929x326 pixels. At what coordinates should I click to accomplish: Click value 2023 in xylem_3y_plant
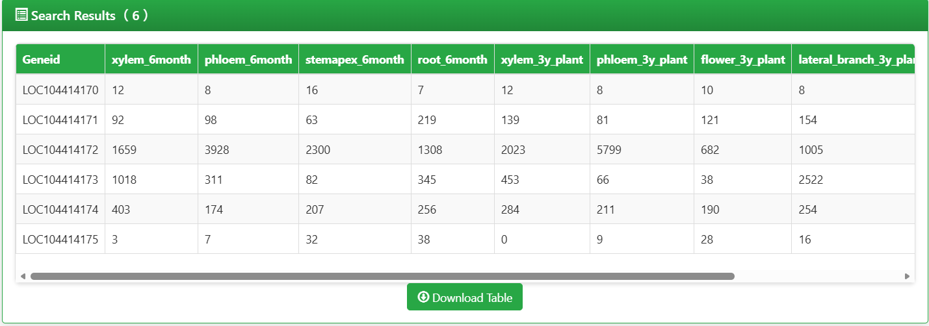[514, 150]
